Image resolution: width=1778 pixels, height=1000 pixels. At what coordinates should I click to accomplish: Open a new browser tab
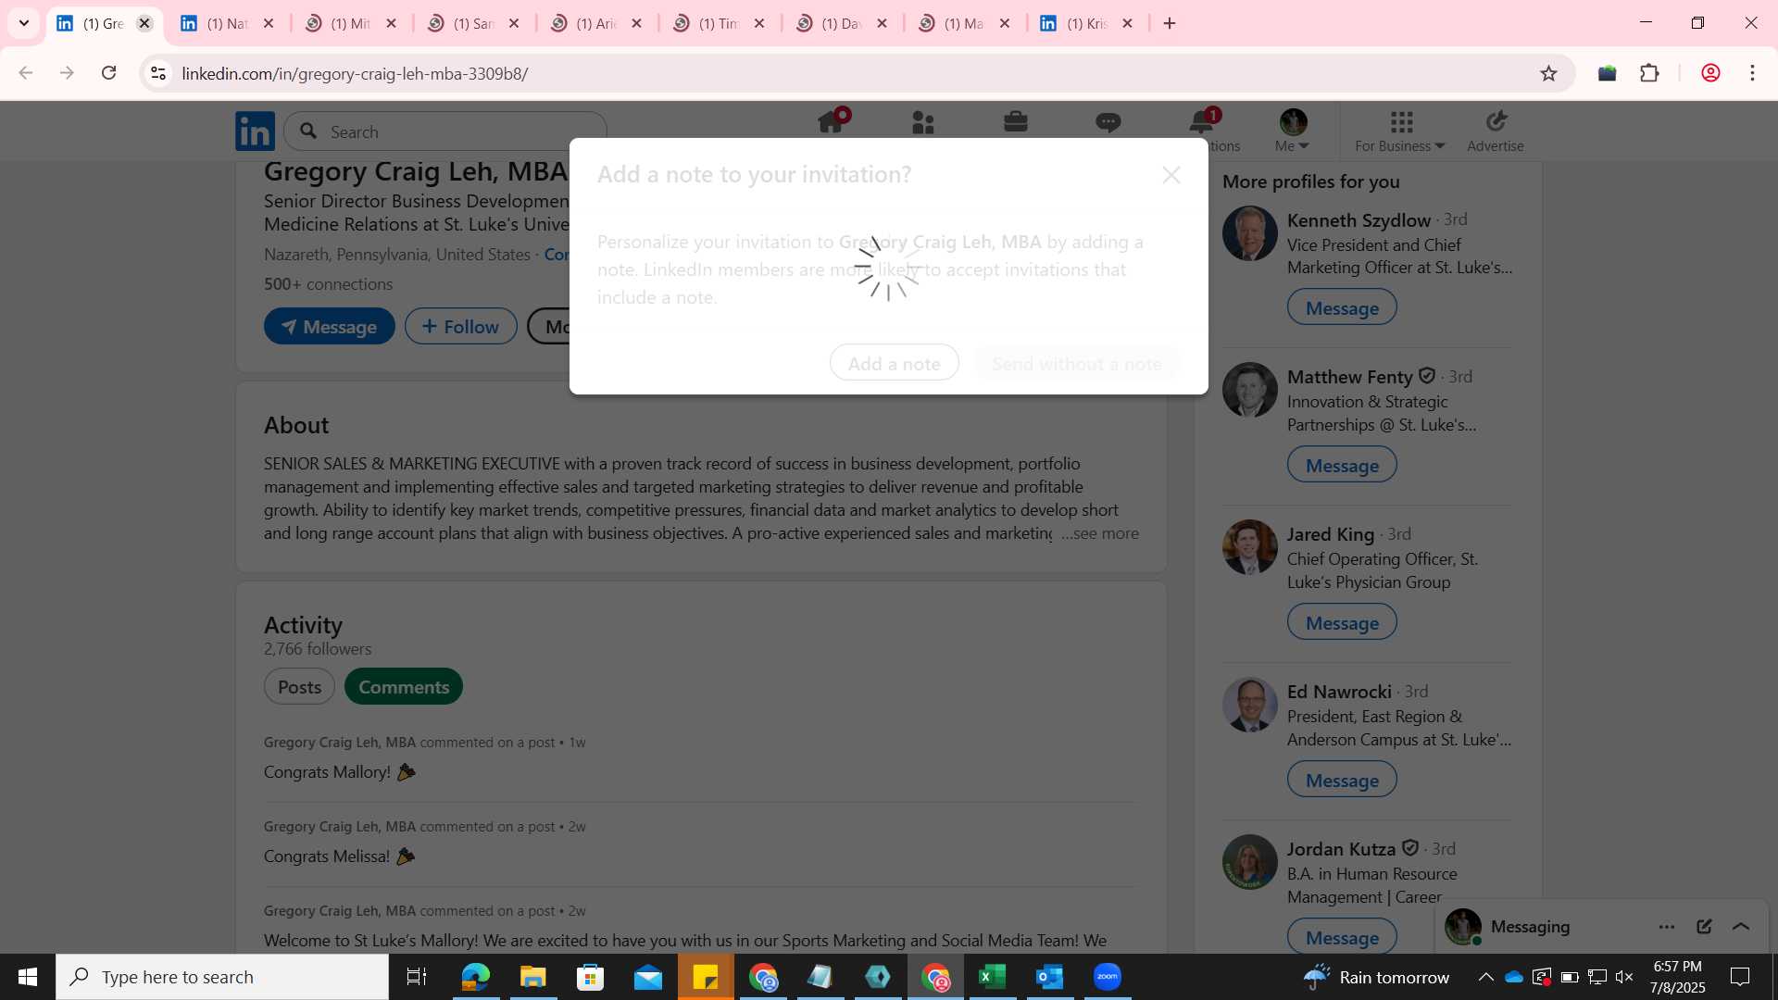click(x=1170, y=23)
